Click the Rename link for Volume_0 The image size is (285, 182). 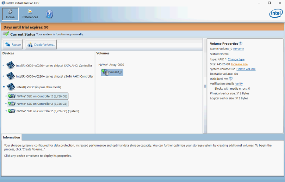point(239,49)
